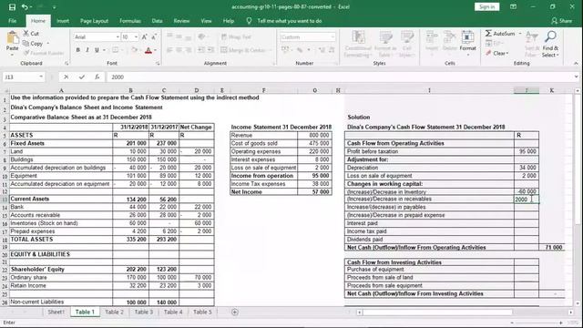
Task: Apply the red font color
Action: [x=148, y=50]
